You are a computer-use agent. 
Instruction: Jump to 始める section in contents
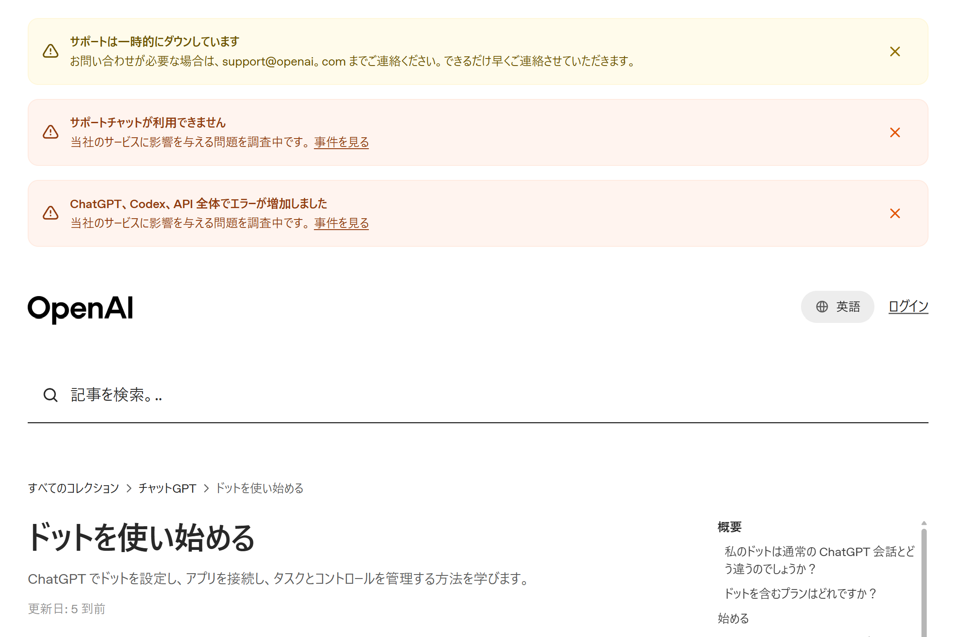pyautogui.click(x=733, y=619)
